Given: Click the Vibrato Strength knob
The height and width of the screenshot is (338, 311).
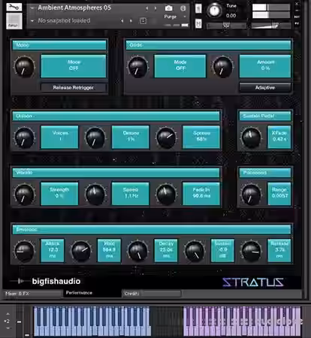Looking at the screenshot, I should [24, 194].
